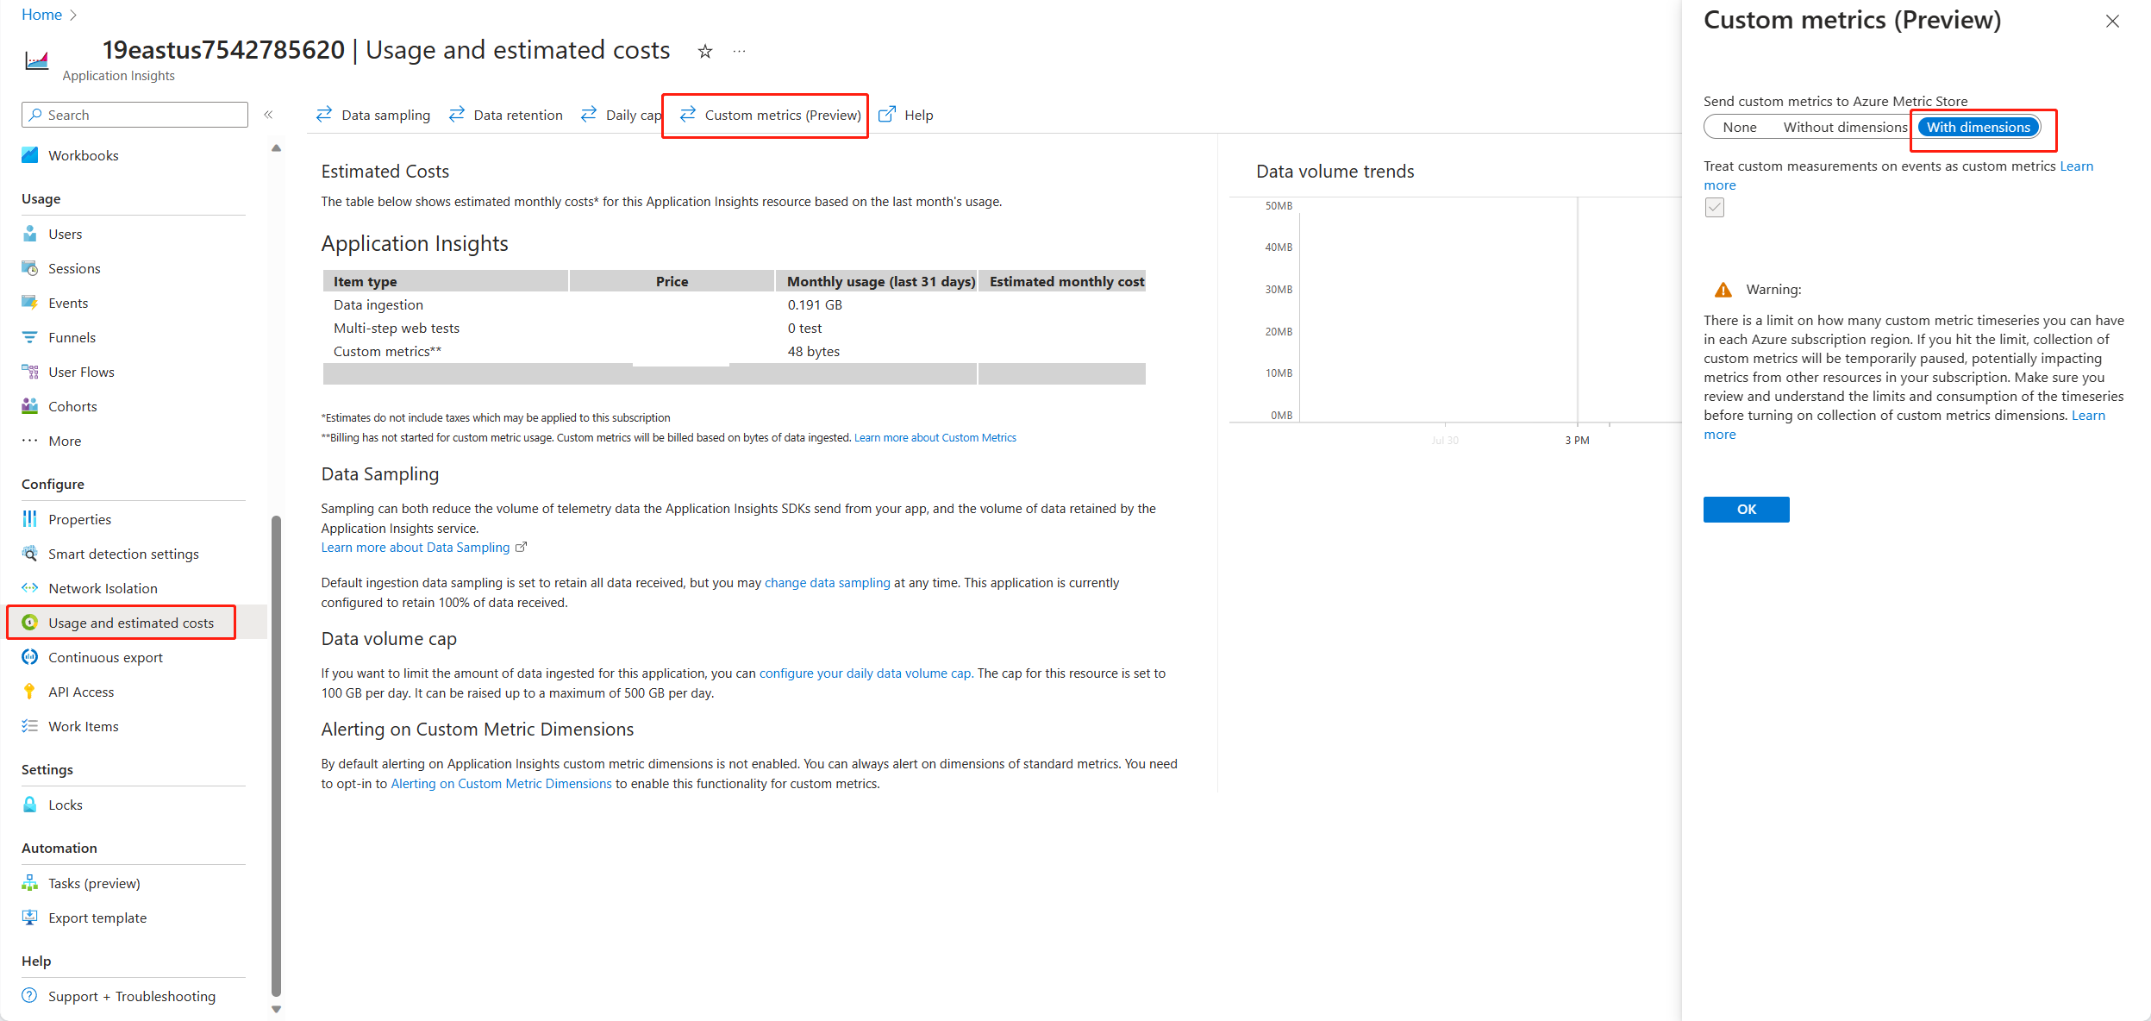The height and width of the screenshot is (1021, 2151).
Task: Expand More items under Usage
Action: (65, 441)
